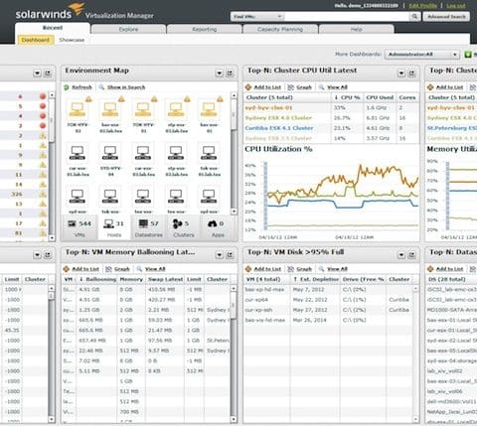Sort by Swap Latest column header
Image resolution: width=477 pixels, height=426 pixels.
point(165,279)
